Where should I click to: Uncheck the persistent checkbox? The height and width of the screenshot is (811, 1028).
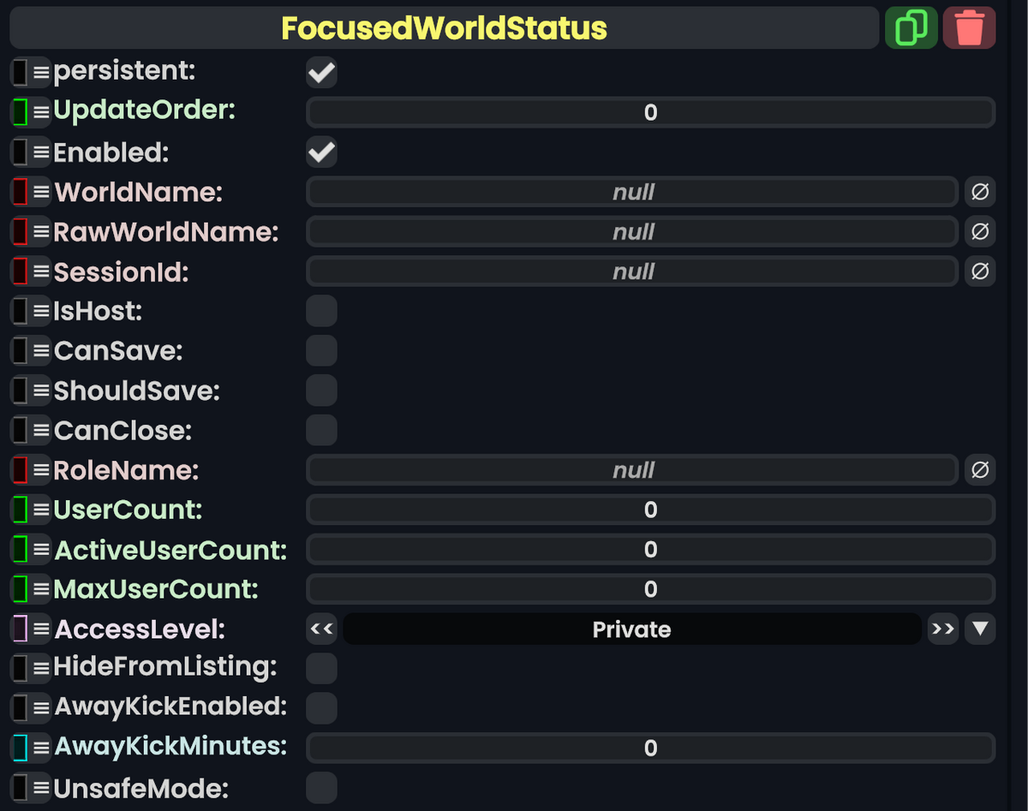click(x=321, y=72)
